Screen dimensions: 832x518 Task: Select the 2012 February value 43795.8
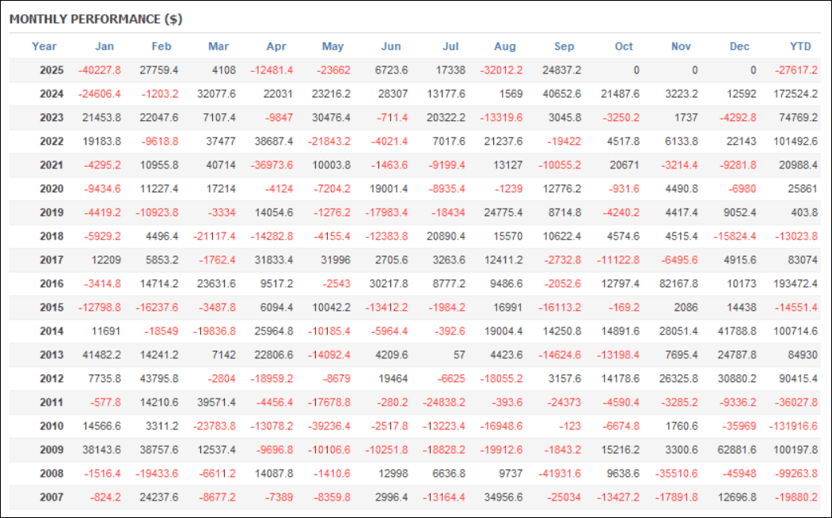click(158, 379)
